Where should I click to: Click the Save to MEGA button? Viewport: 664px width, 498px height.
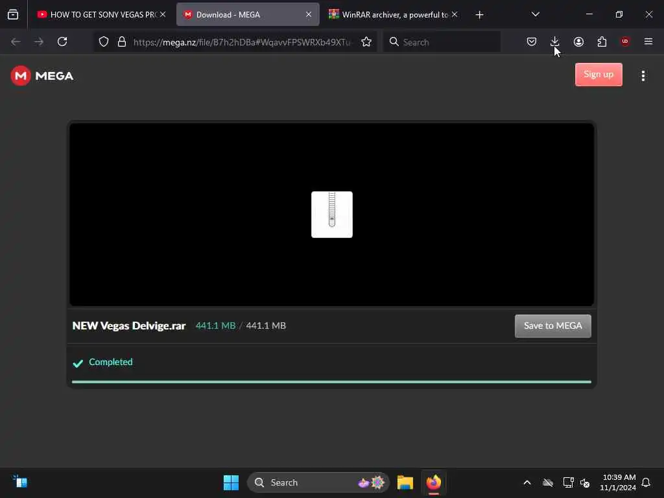coord(552,326)
